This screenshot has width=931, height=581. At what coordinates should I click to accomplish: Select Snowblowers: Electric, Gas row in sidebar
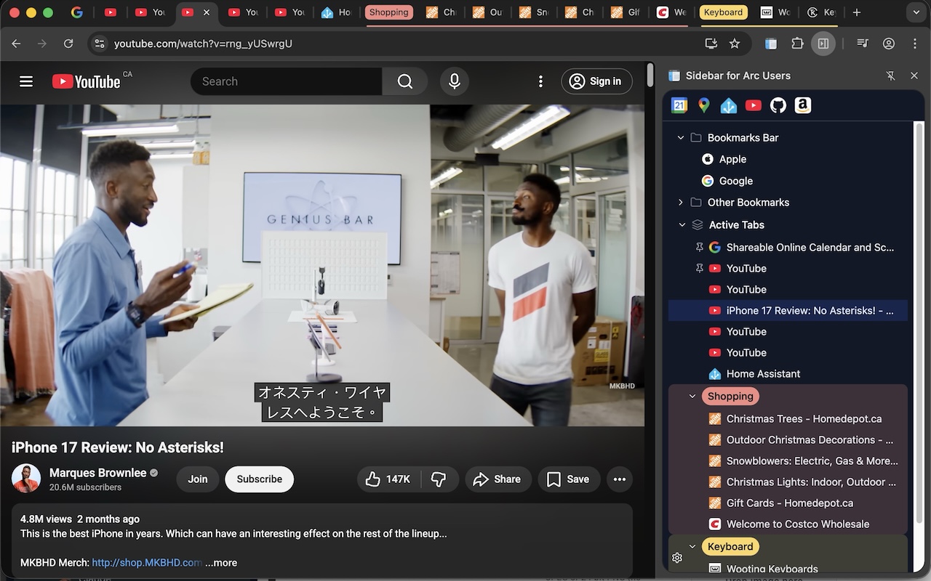tap(788, 461)
